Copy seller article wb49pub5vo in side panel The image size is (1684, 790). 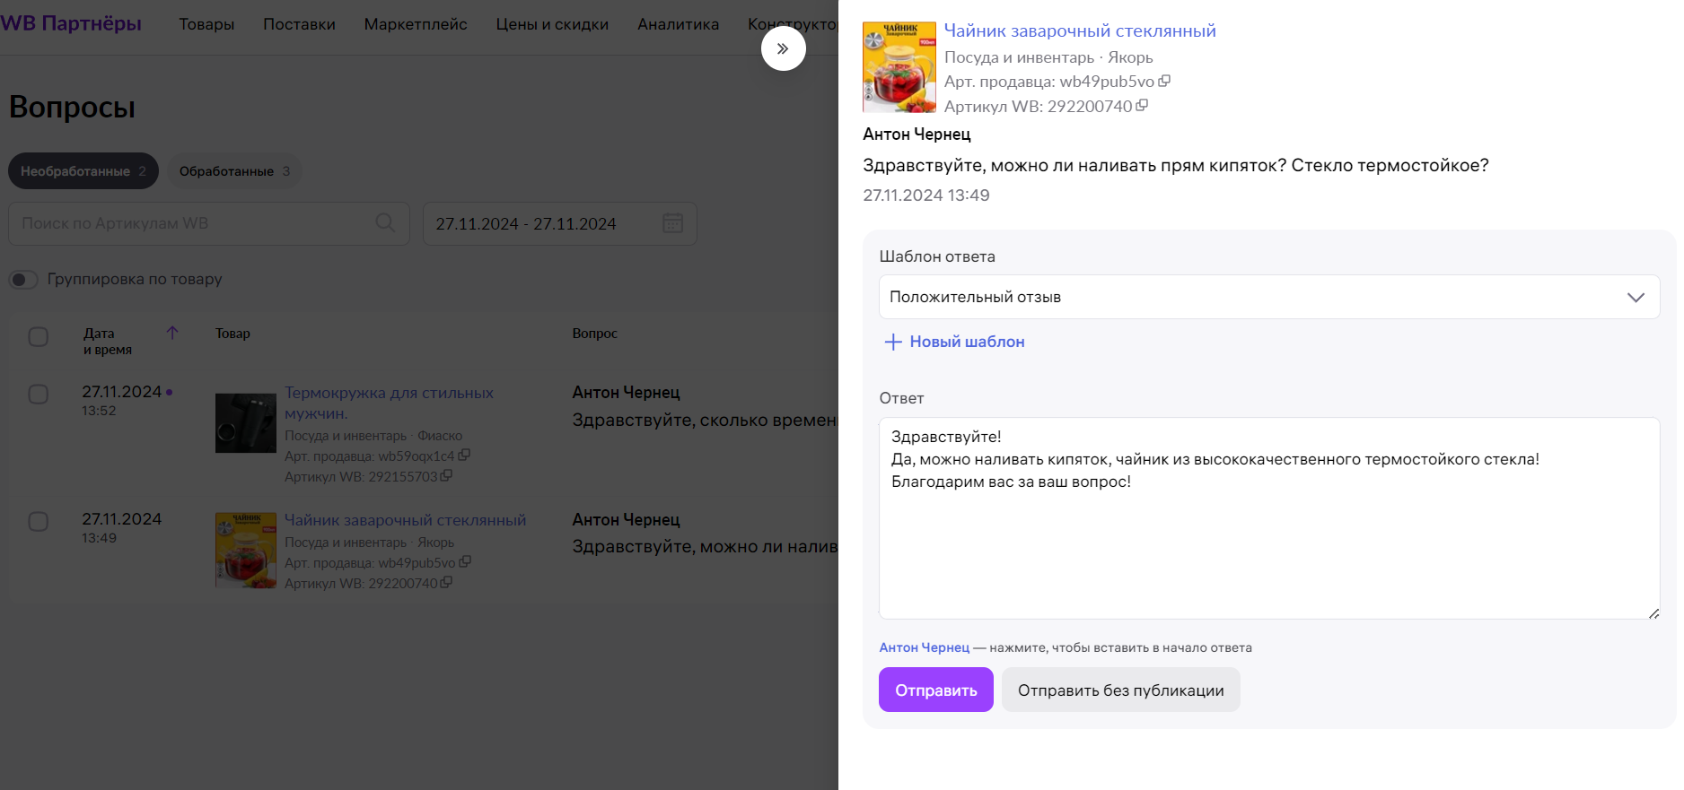point(1164,81)
